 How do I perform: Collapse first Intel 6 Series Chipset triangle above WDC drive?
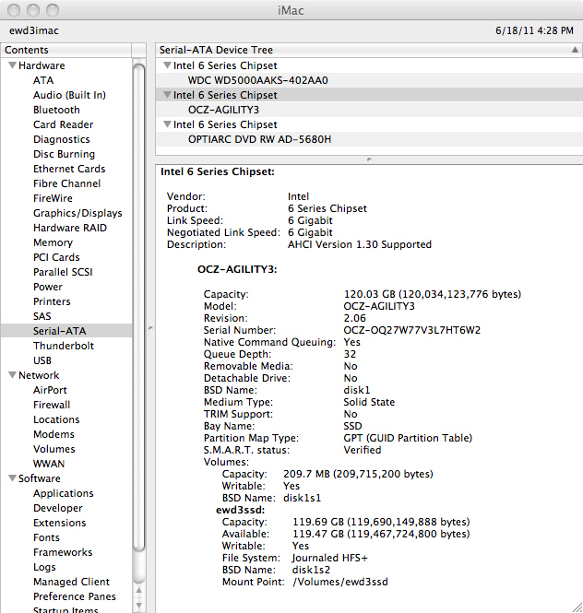tap(168, 65)
